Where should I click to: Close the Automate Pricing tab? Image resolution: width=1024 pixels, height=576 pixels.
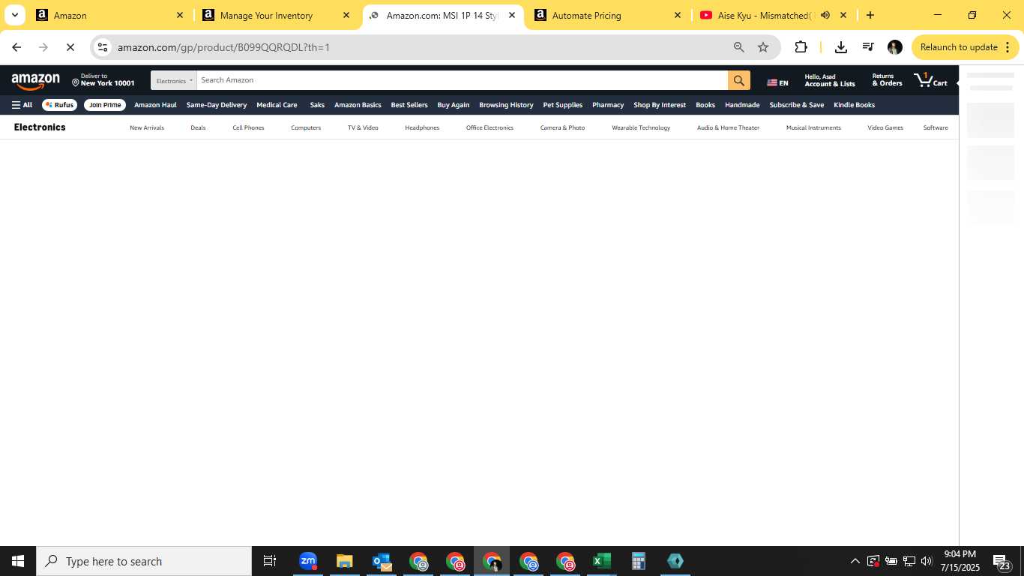(x=678, y=15)
